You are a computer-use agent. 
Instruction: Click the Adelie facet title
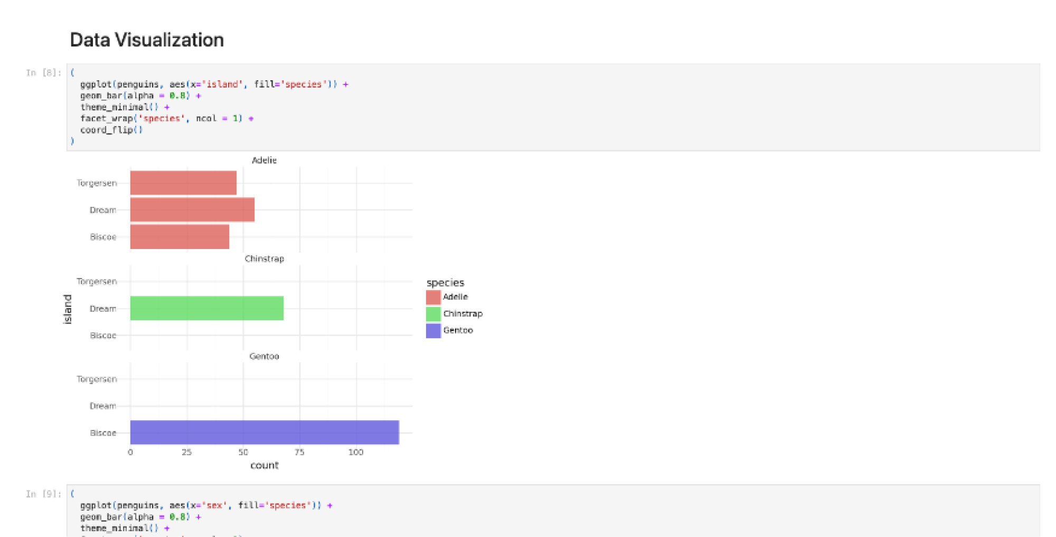click(x=264, y=160)
